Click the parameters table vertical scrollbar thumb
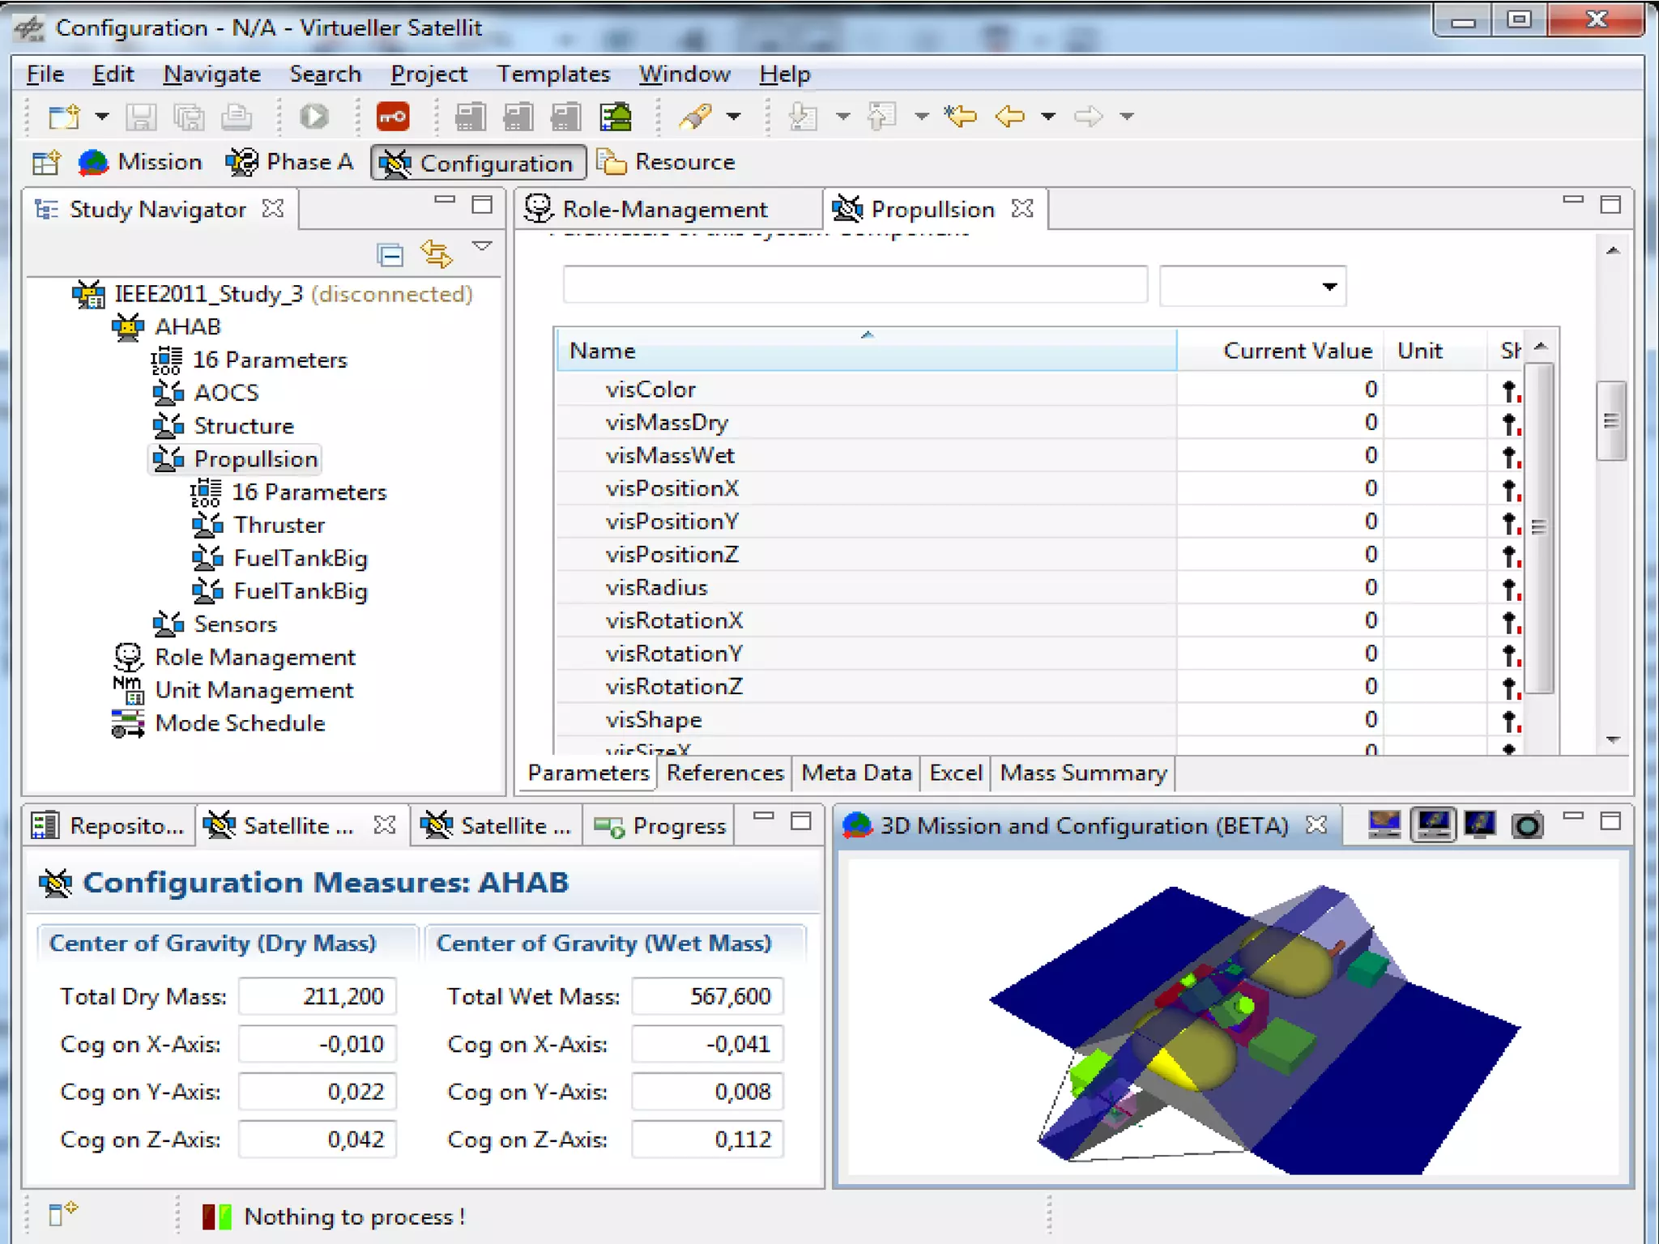The width and height of the screenshot is (1659, 1244). click(1539, 527)
